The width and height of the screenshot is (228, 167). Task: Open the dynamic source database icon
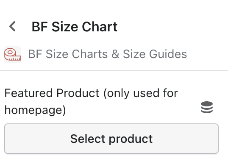point(207,107)
